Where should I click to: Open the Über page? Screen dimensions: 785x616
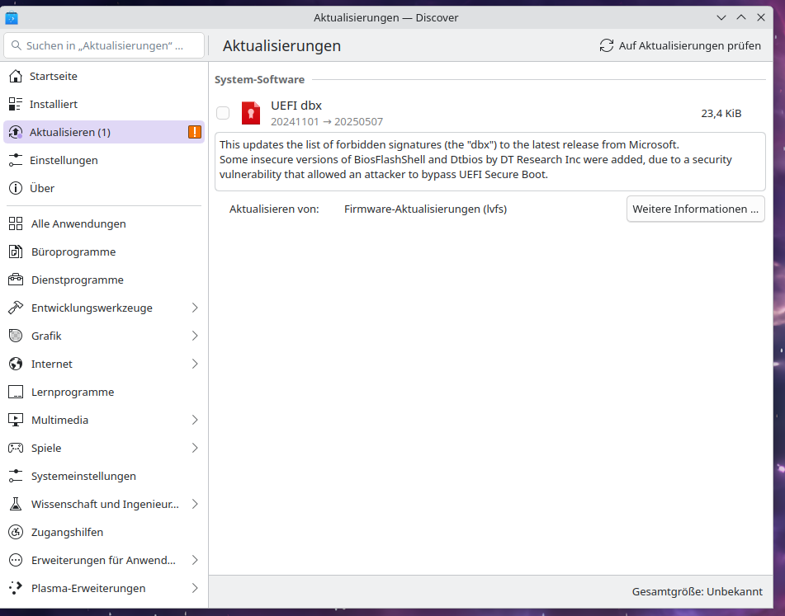click(42, 188)
